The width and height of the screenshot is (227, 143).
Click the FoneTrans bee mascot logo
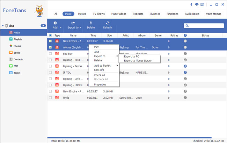pos(39,11)
